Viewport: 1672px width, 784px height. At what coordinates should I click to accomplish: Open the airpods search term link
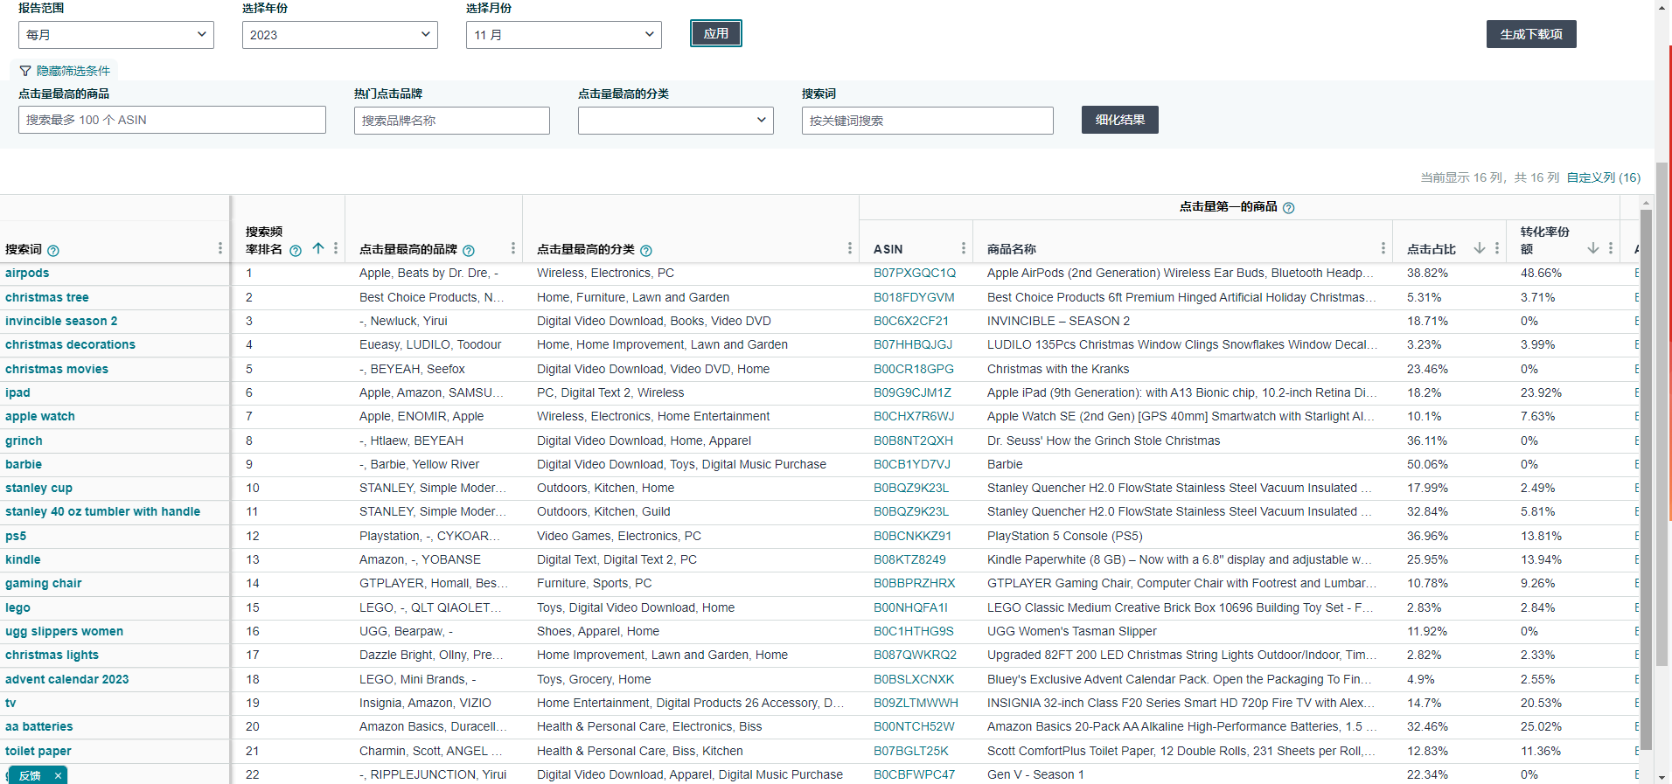(27, 273)
